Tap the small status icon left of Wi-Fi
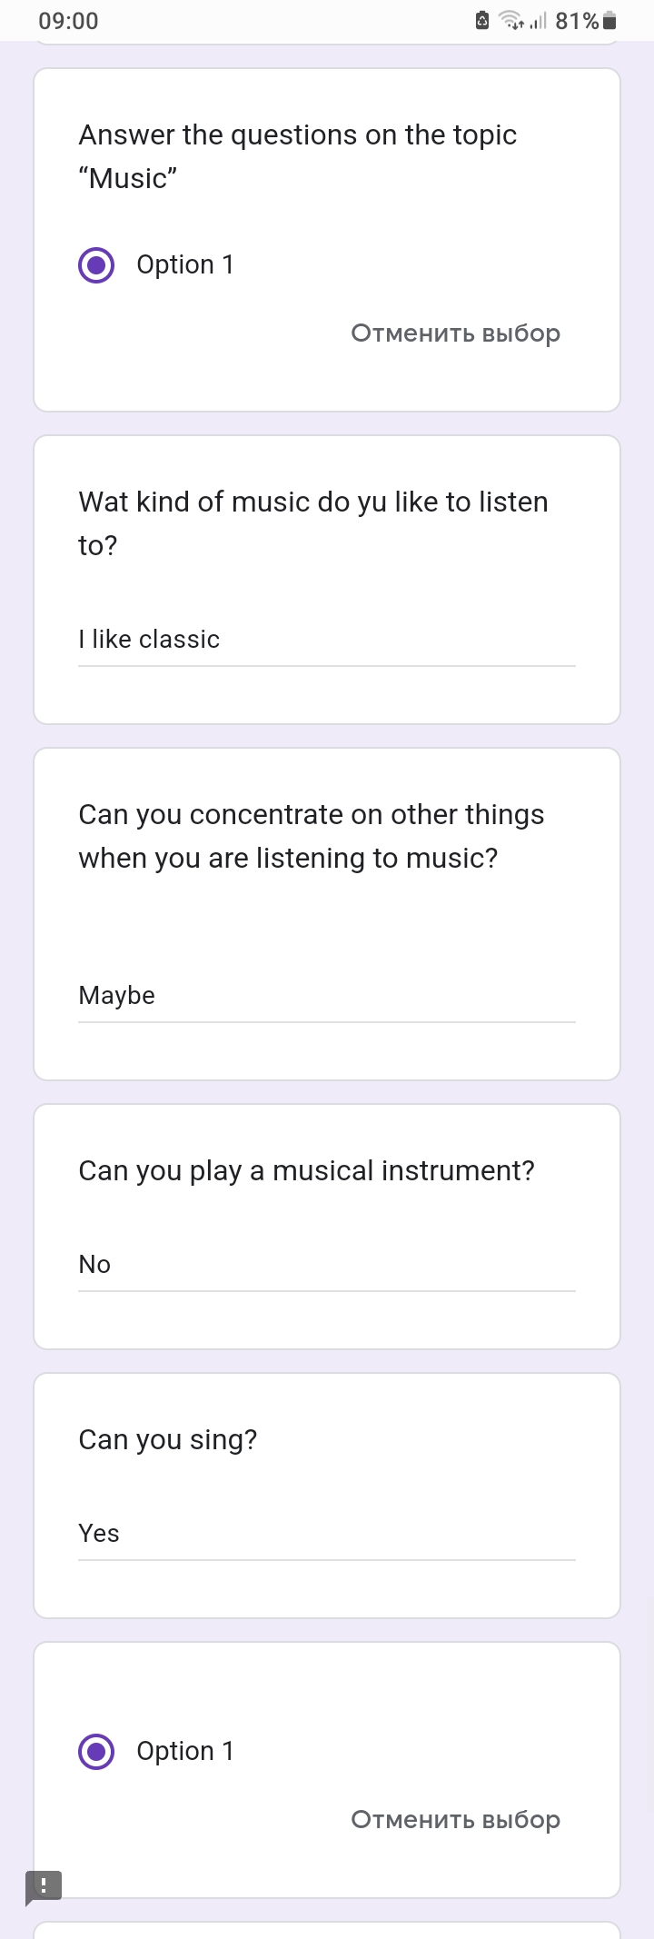Screen dimensions: 654x1939 tap(482, 21)
